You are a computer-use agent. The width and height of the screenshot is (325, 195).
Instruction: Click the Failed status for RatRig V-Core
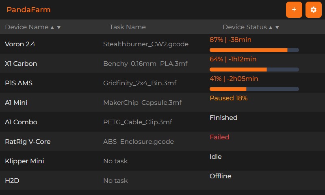click(219, 137)
